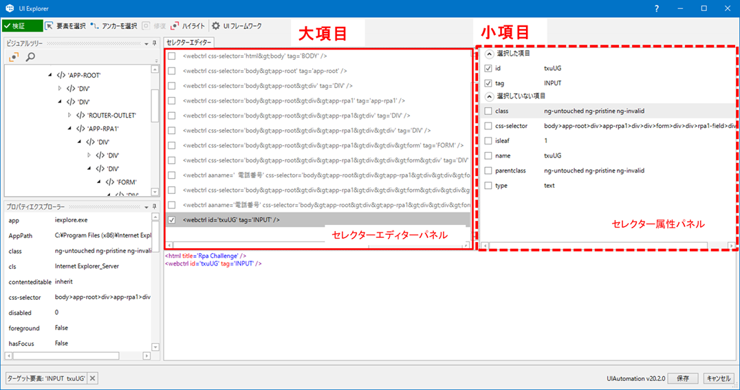This screenshot has width=740, height=390.
Task: Collapse the 'APP-RPA1' tree node
Action: 70,129
